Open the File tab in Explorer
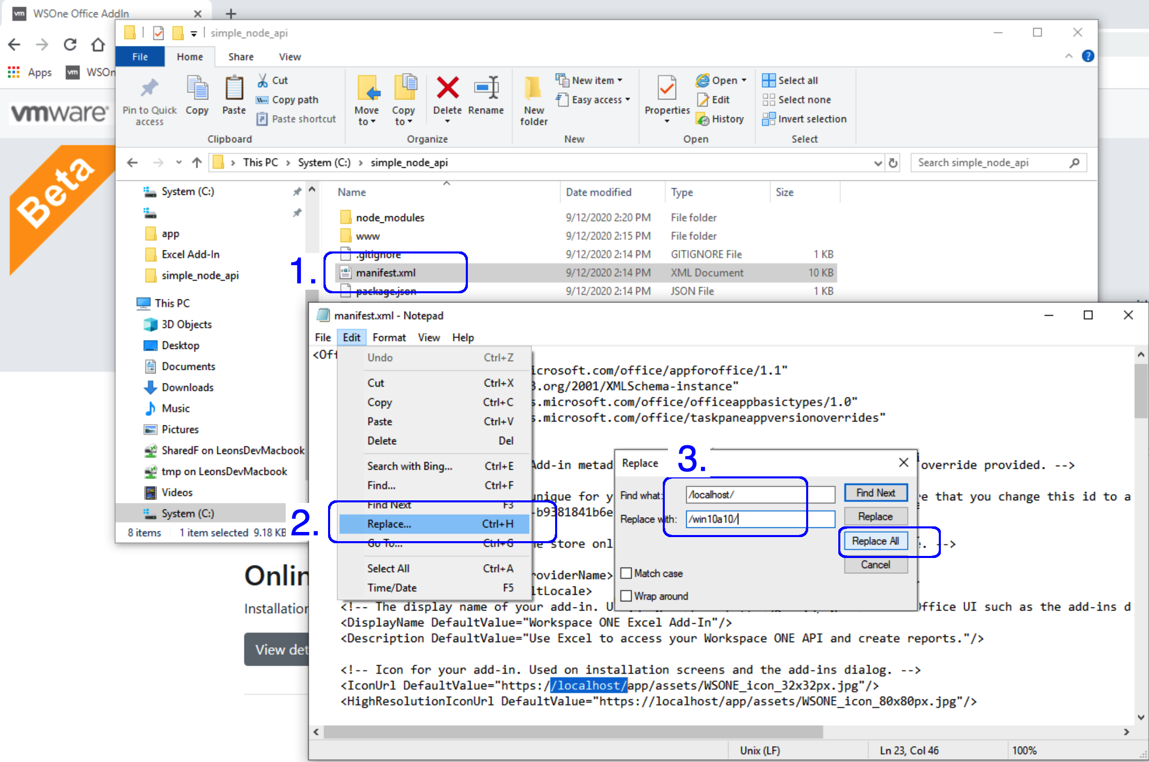This screenshot has height=762, width=1149. (140, 57)
